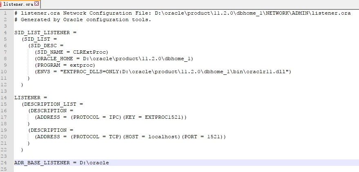Click ADR_BASE_LISTENER on the highlighted line

pos(42,163)
